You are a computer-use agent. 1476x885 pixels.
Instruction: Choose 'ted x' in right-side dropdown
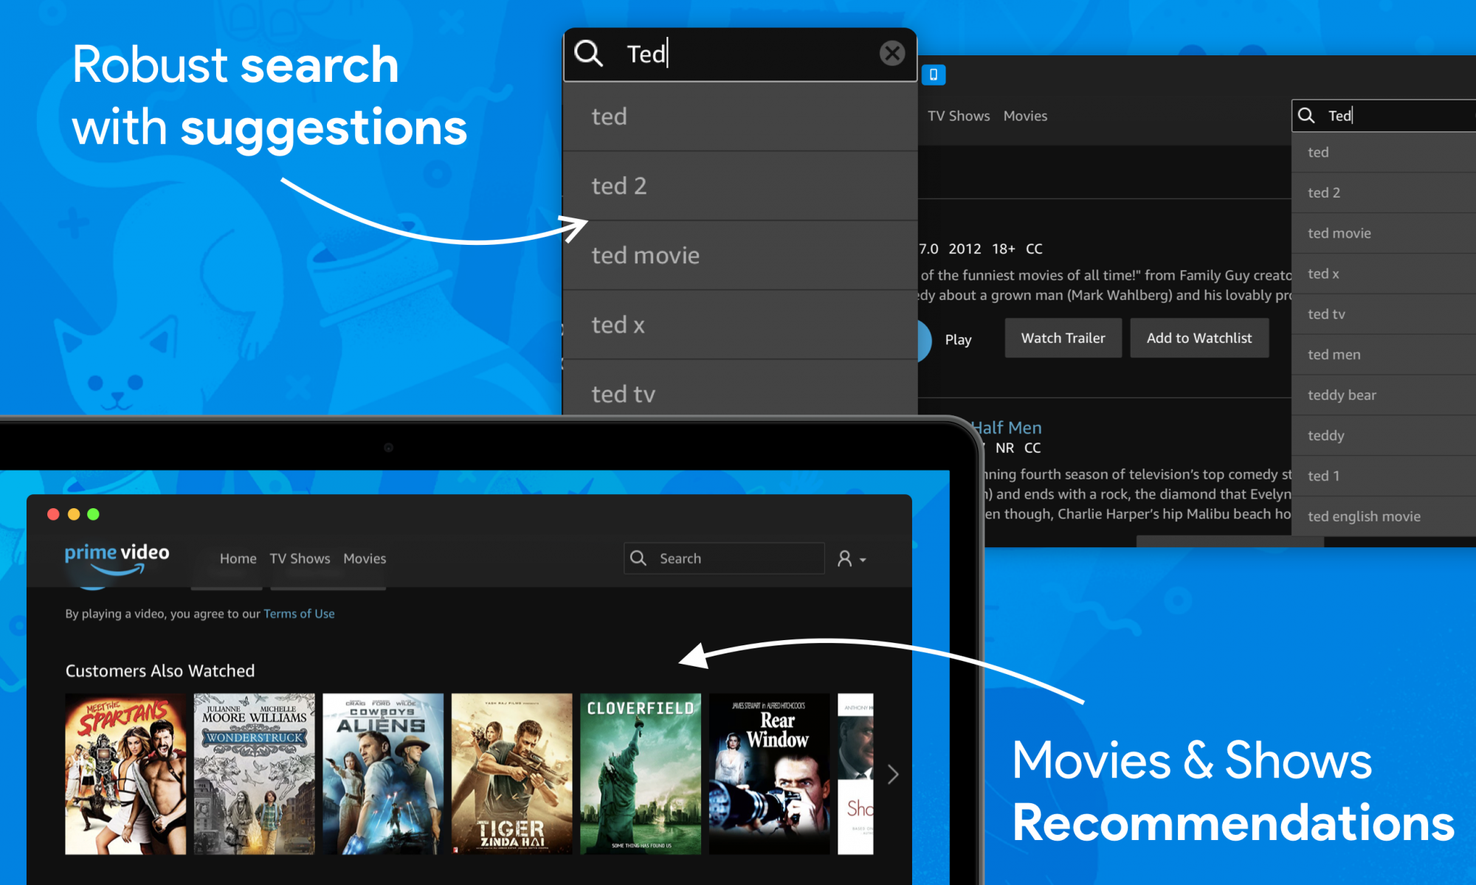pos(1384,274)
